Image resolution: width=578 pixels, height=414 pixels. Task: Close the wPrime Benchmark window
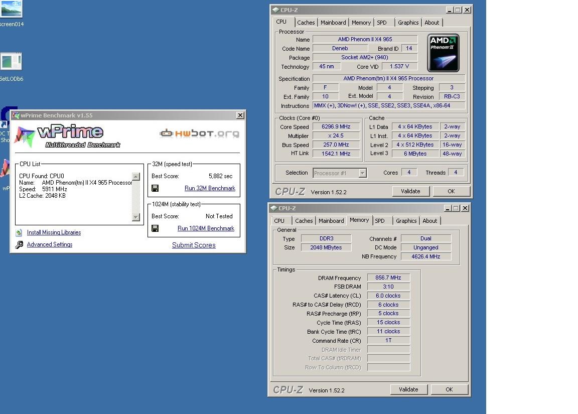240,115
